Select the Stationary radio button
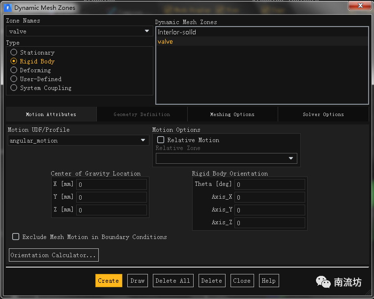The height and width of the screenshot is (299, 374). [14, 53]
